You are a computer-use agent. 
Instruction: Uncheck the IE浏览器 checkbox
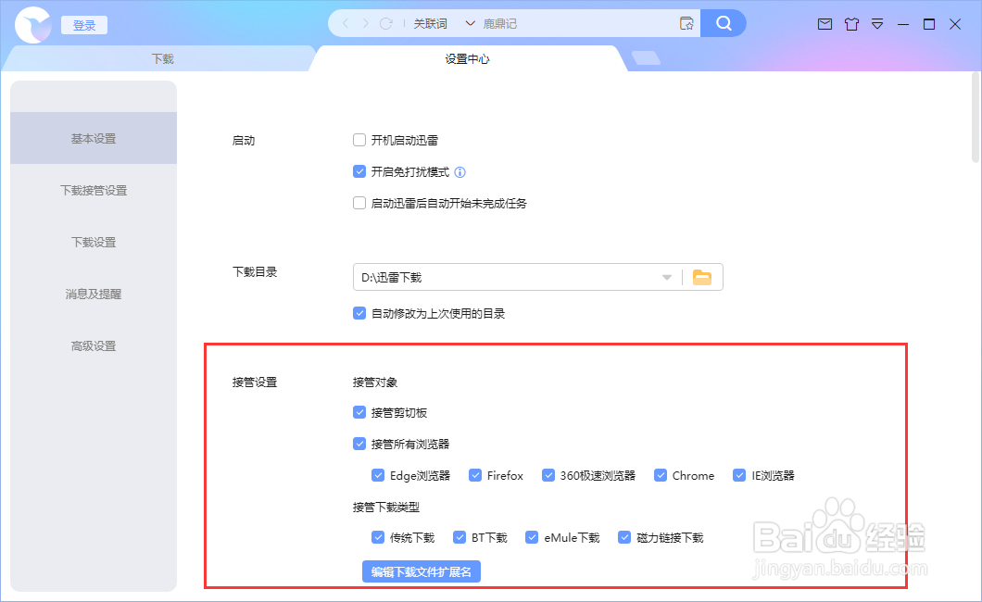click(739, 475)
